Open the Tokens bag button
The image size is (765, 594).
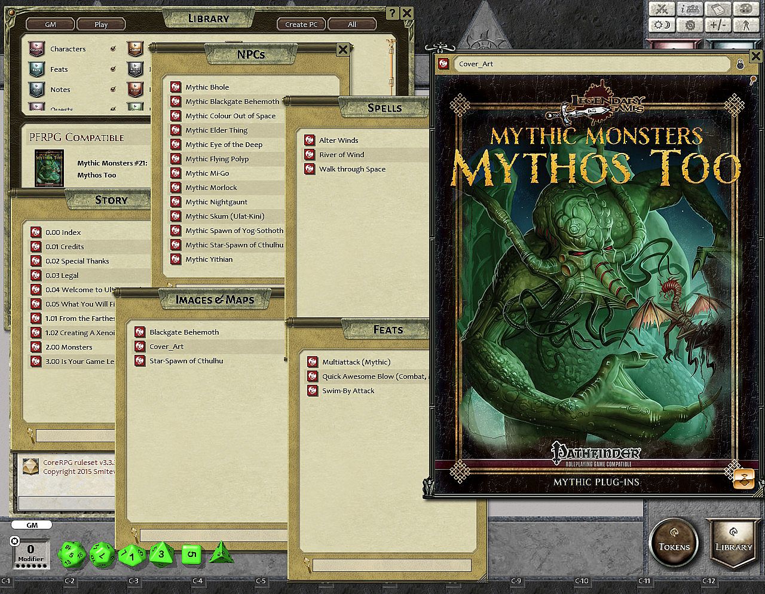click(674, 543)
